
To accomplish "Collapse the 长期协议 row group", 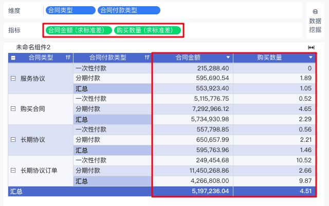I will point(13,140).
